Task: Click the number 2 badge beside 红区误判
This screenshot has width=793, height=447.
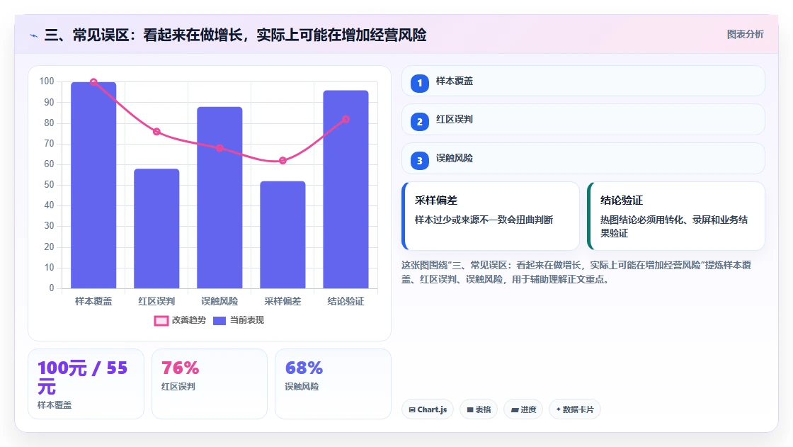Action: [420, 122]
